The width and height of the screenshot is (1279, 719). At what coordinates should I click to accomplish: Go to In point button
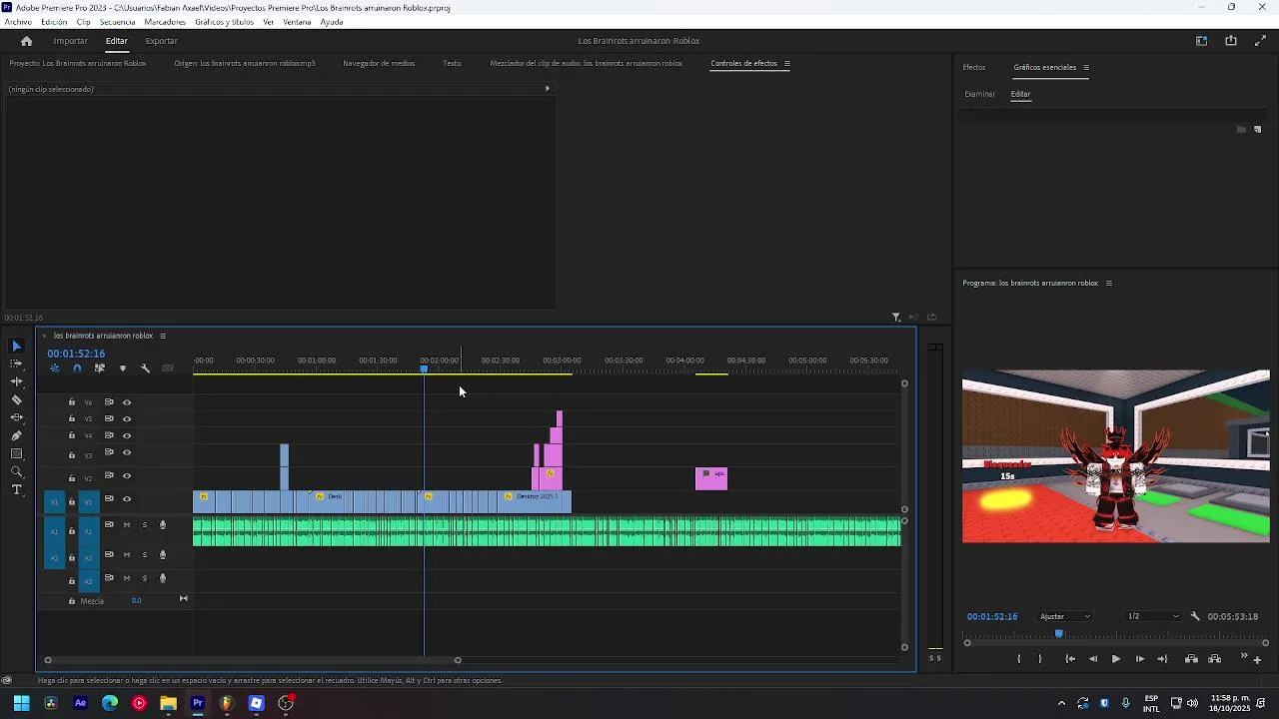click(1070, 659)
